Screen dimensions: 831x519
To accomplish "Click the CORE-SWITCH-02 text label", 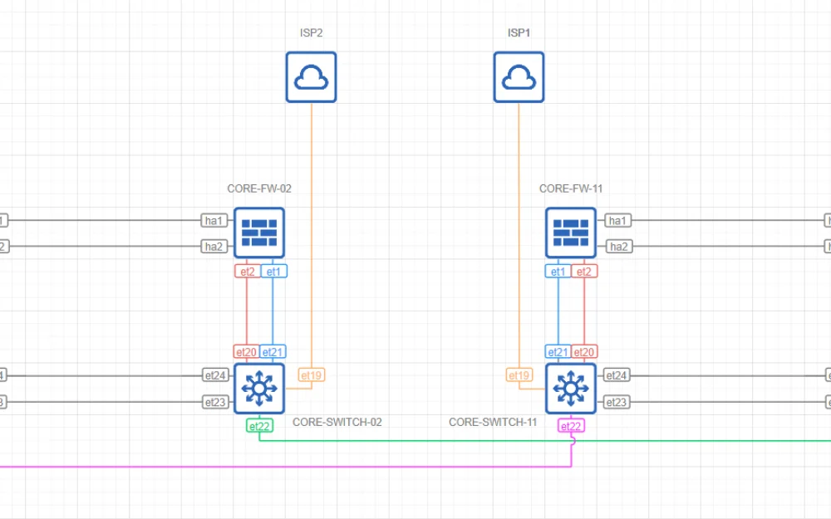I will click(336, 421).
